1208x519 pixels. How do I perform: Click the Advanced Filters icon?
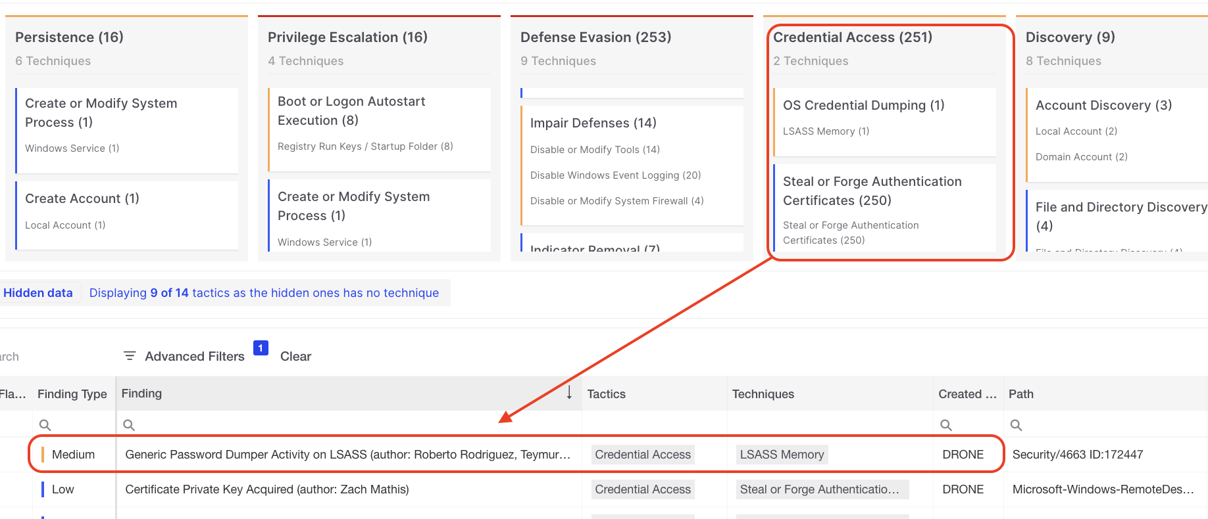130,356
